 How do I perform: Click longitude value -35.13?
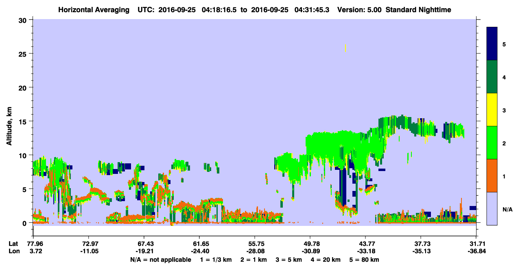pos(421,251)
